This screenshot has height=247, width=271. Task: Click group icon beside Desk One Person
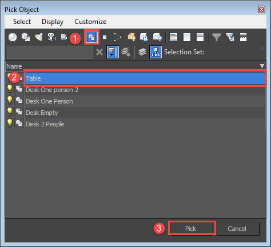pyautogui.click(x=19, y=101)
